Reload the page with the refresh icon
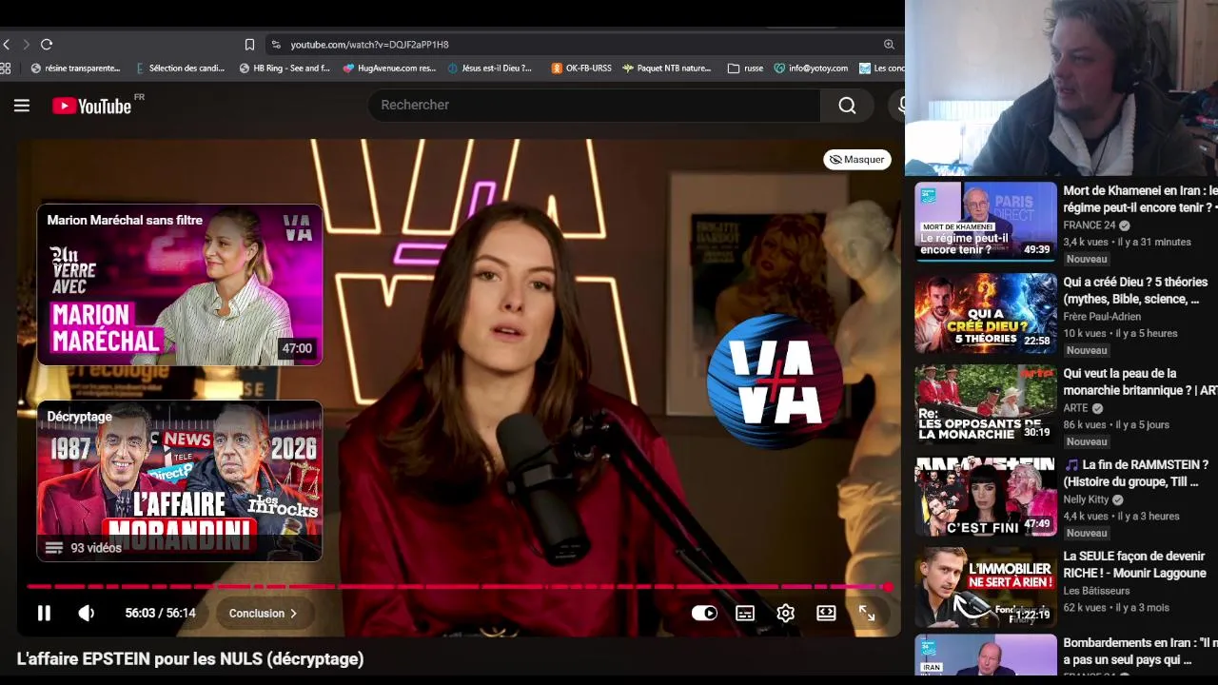This screenshot has height=685, width=1218. (x=47, y=45)
